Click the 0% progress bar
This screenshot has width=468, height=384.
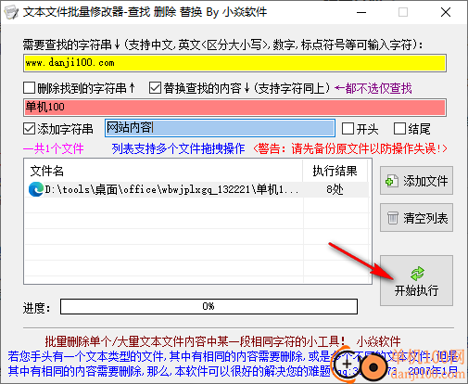click(209, 306)
